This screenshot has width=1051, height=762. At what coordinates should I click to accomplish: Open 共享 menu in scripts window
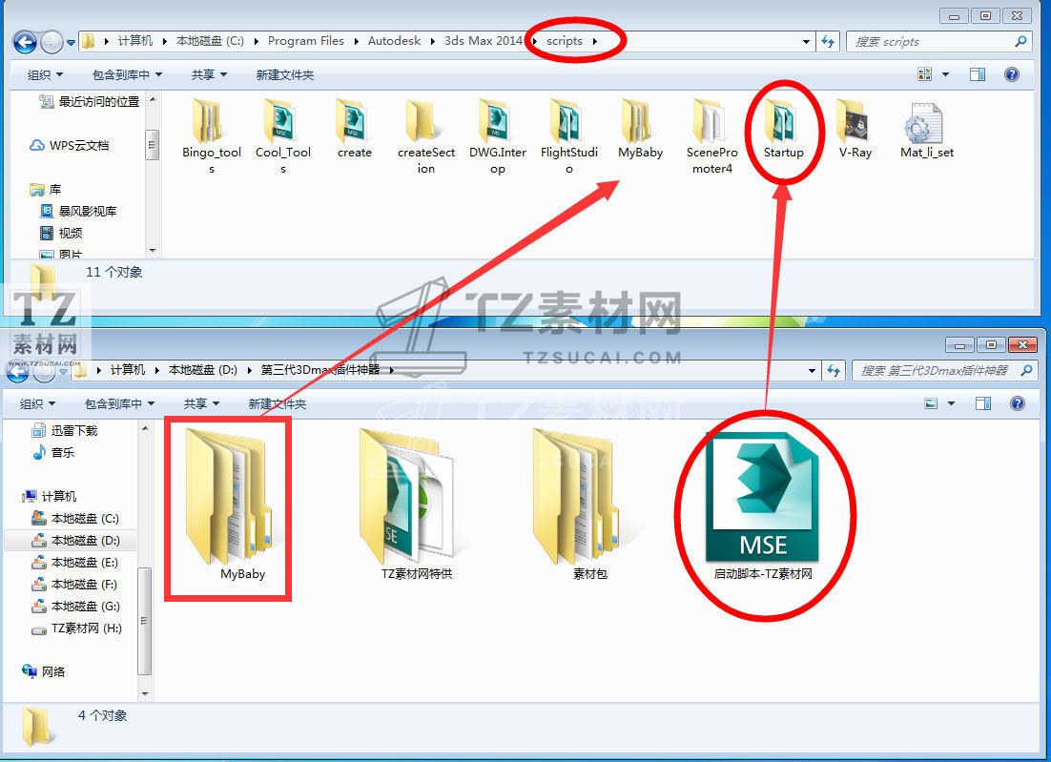(209, 75)
